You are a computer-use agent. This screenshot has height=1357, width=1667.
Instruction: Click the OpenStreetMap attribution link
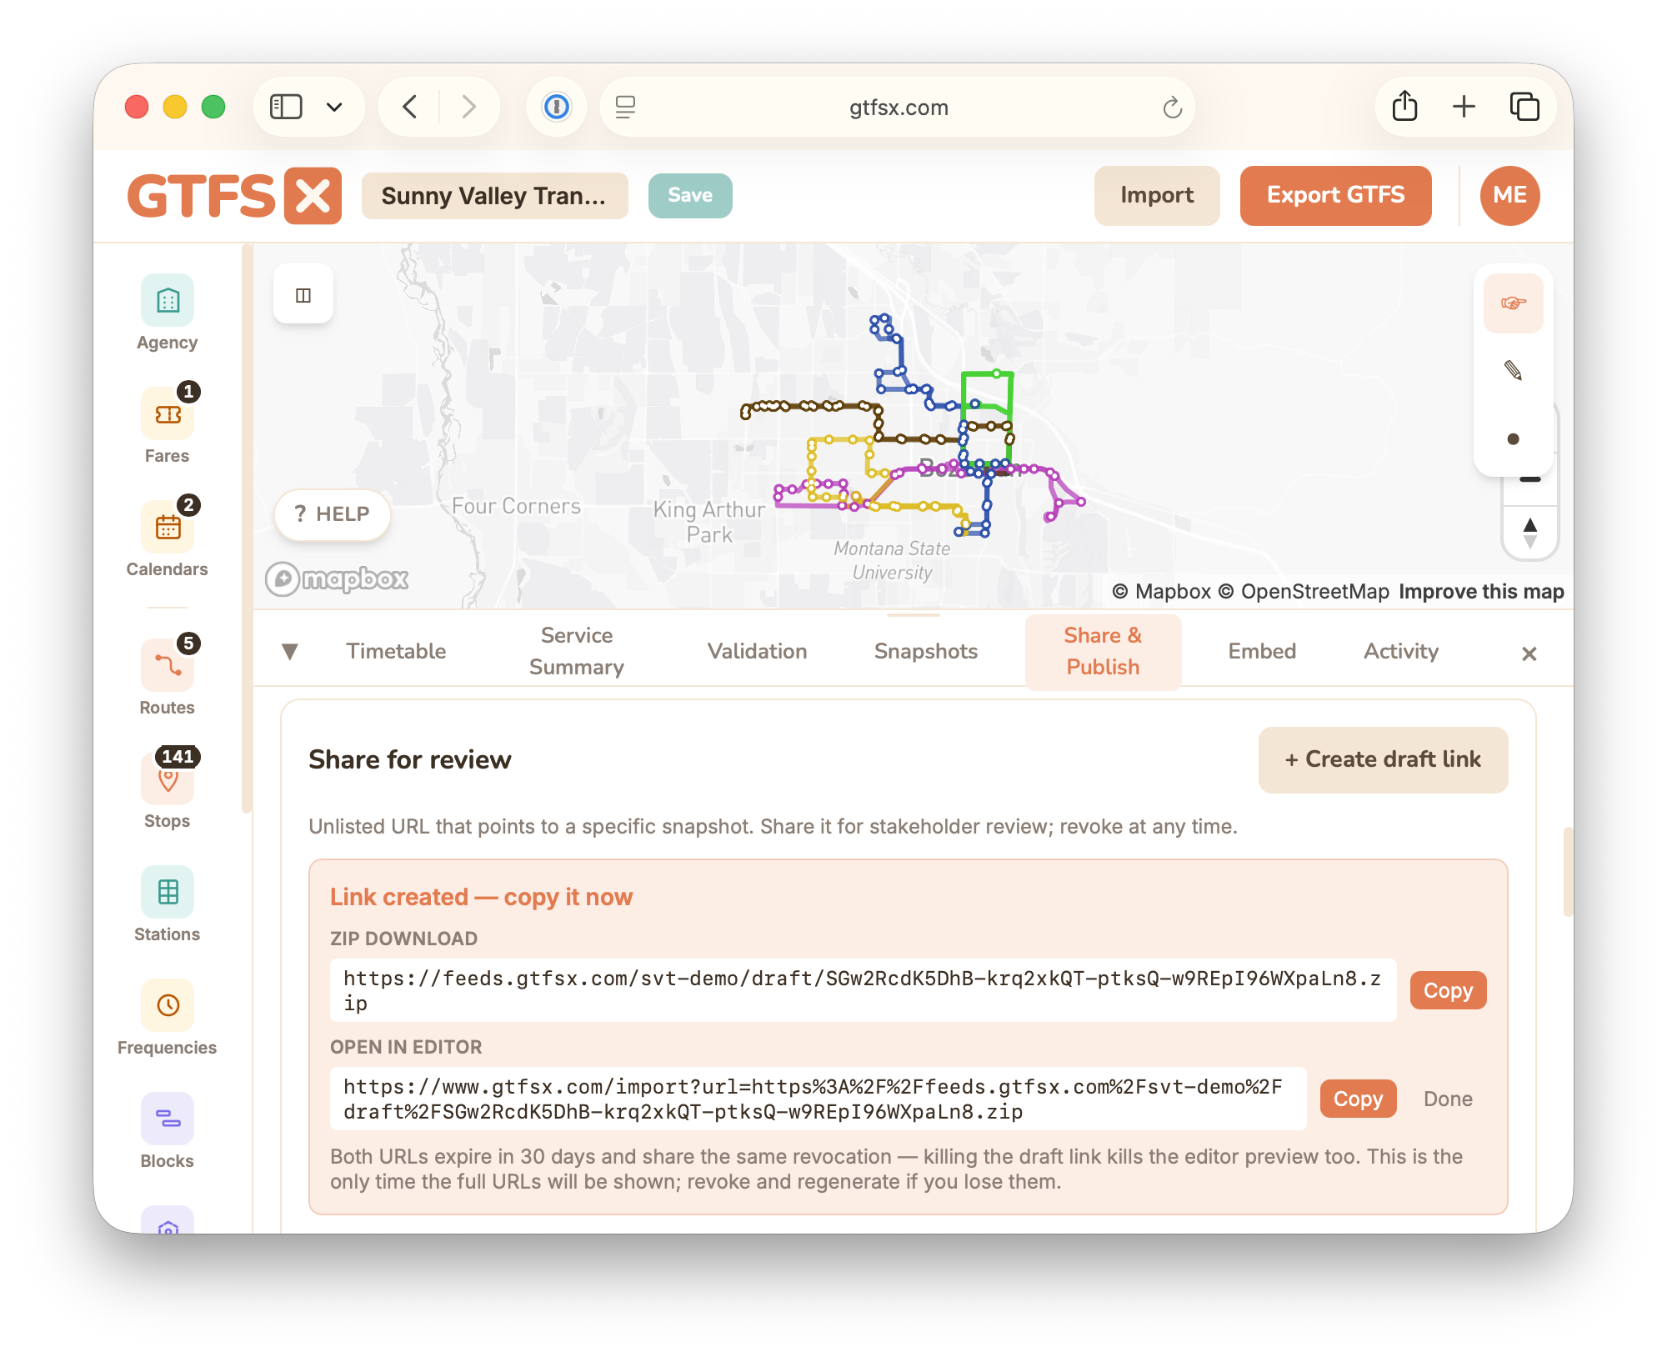pyautogui.click(x=1304, y=592)
